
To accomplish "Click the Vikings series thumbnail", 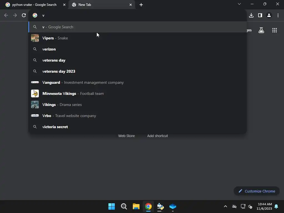I will [x=35, y=105].
